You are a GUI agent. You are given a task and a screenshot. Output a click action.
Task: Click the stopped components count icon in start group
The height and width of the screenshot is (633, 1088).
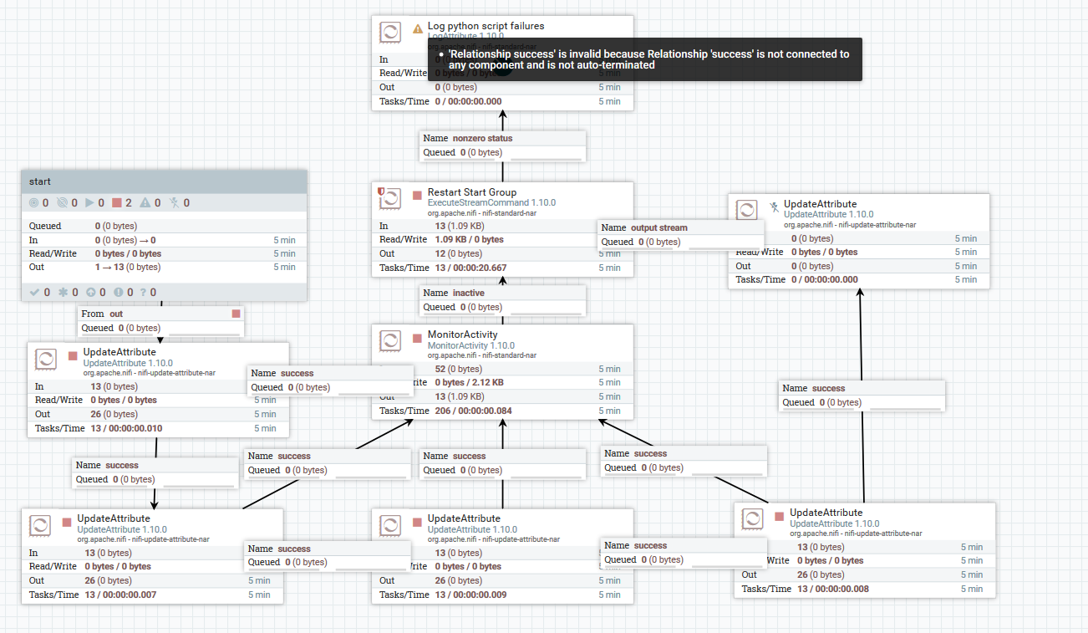click(116, 202)
